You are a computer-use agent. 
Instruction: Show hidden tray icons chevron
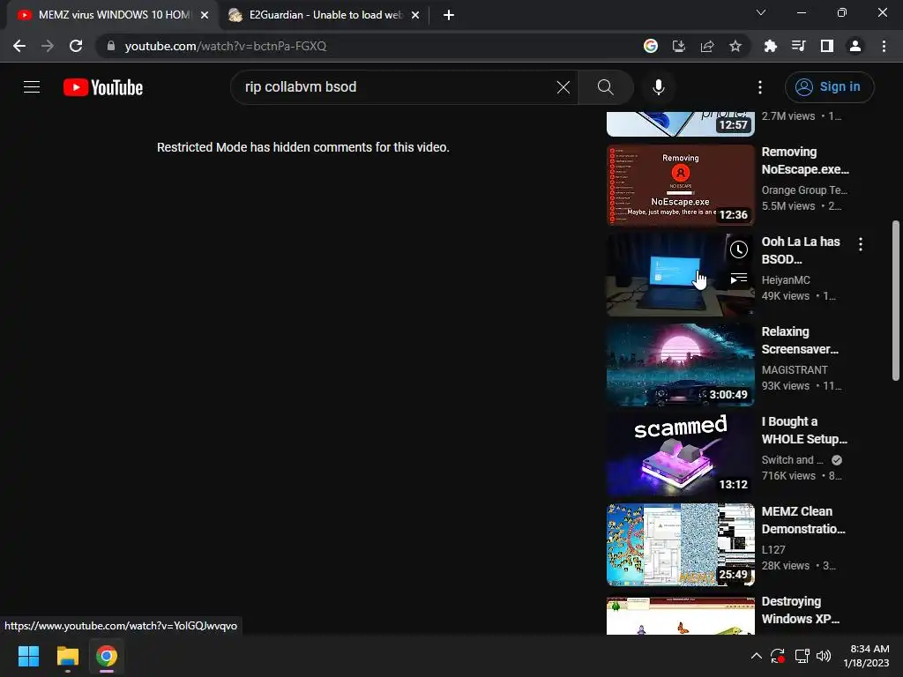756,656
